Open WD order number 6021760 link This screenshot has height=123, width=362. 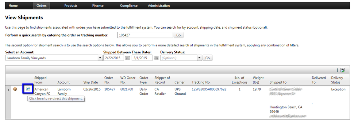[126, 89]
